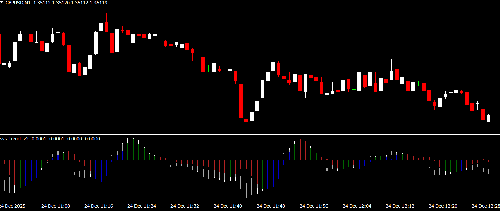Click the 24 Dec 12:28 time label
Screen dimensions: 500x211
486,206
